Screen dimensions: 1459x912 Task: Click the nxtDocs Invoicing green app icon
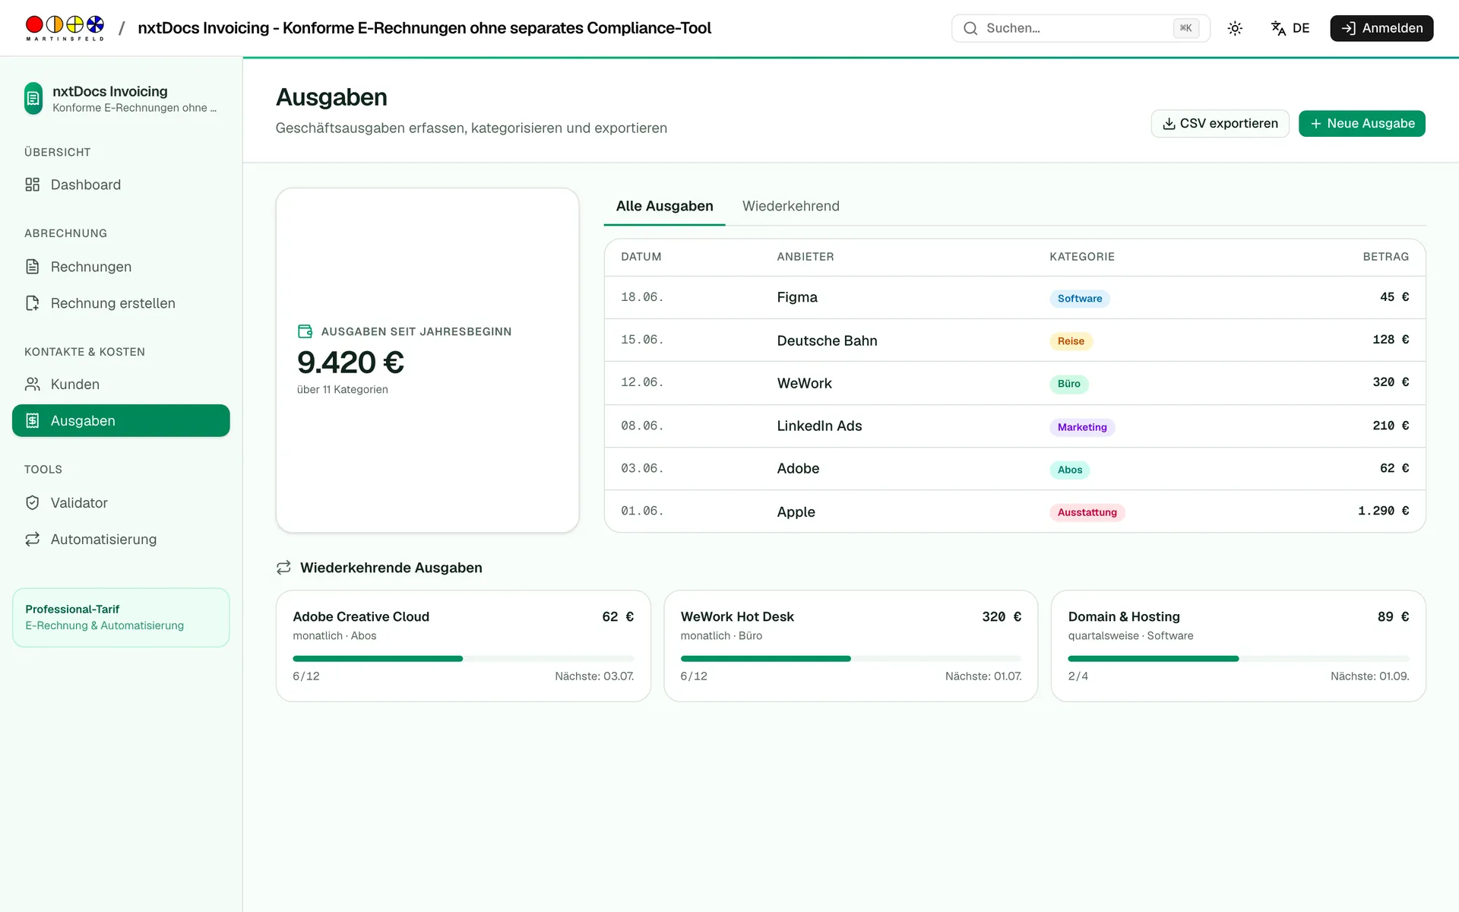pyautogui.click(x=33, y=98)
